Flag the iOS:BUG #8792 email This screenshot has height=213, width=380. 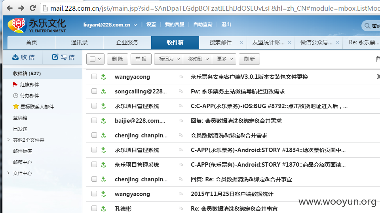pyautogui.click(x=181, y=106)
